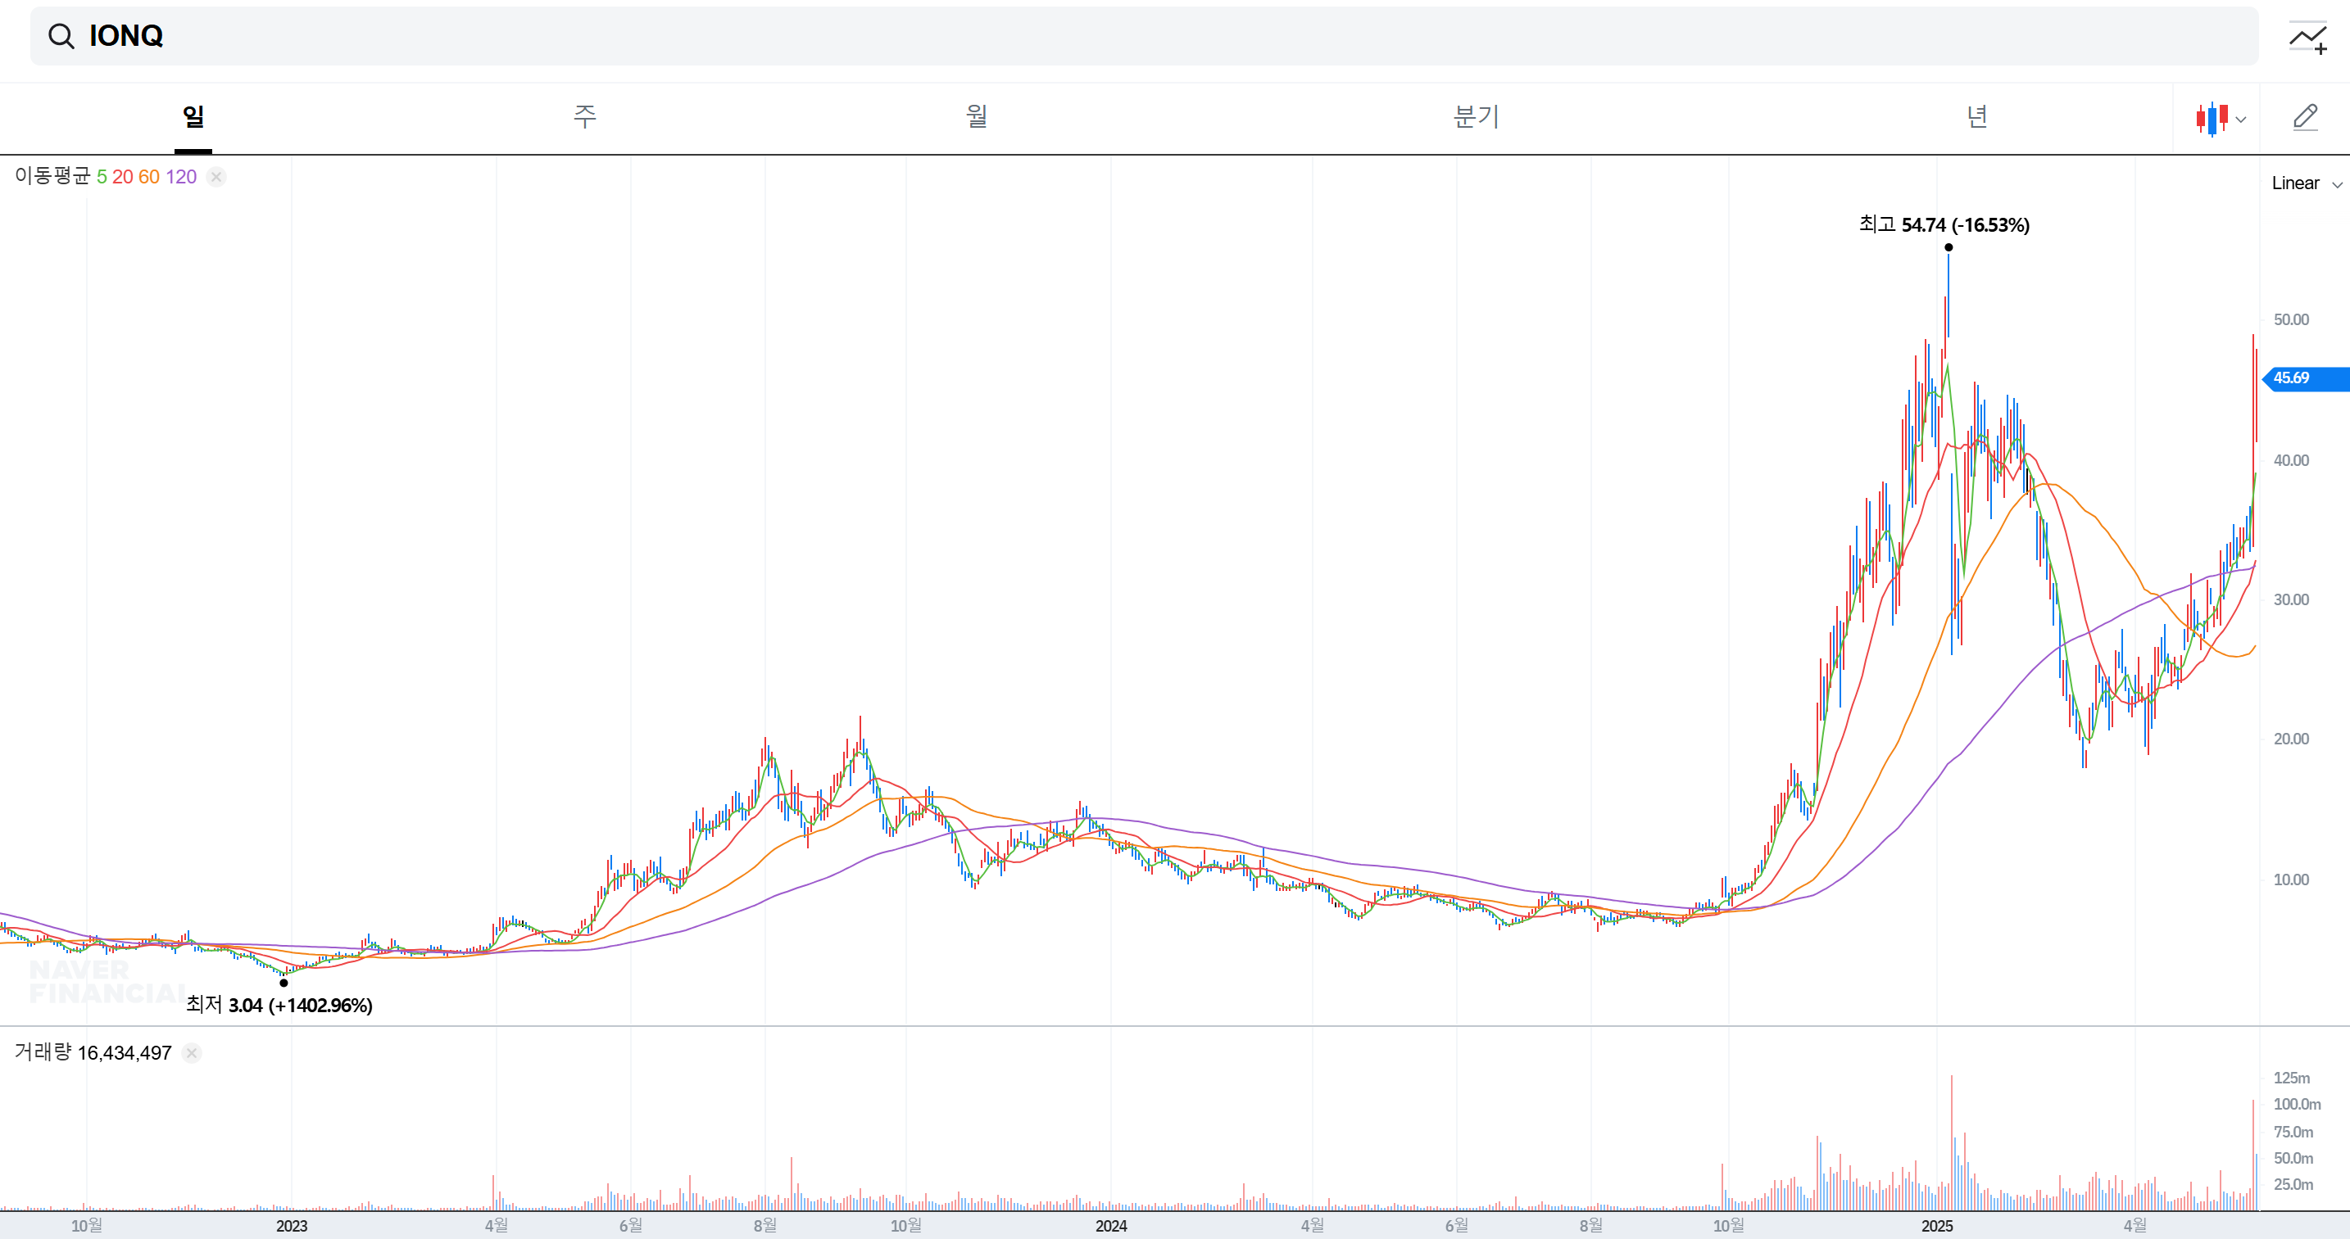Switch to the 주 weekly tab
2350x1239 pixels.
(x=585, y=117)
